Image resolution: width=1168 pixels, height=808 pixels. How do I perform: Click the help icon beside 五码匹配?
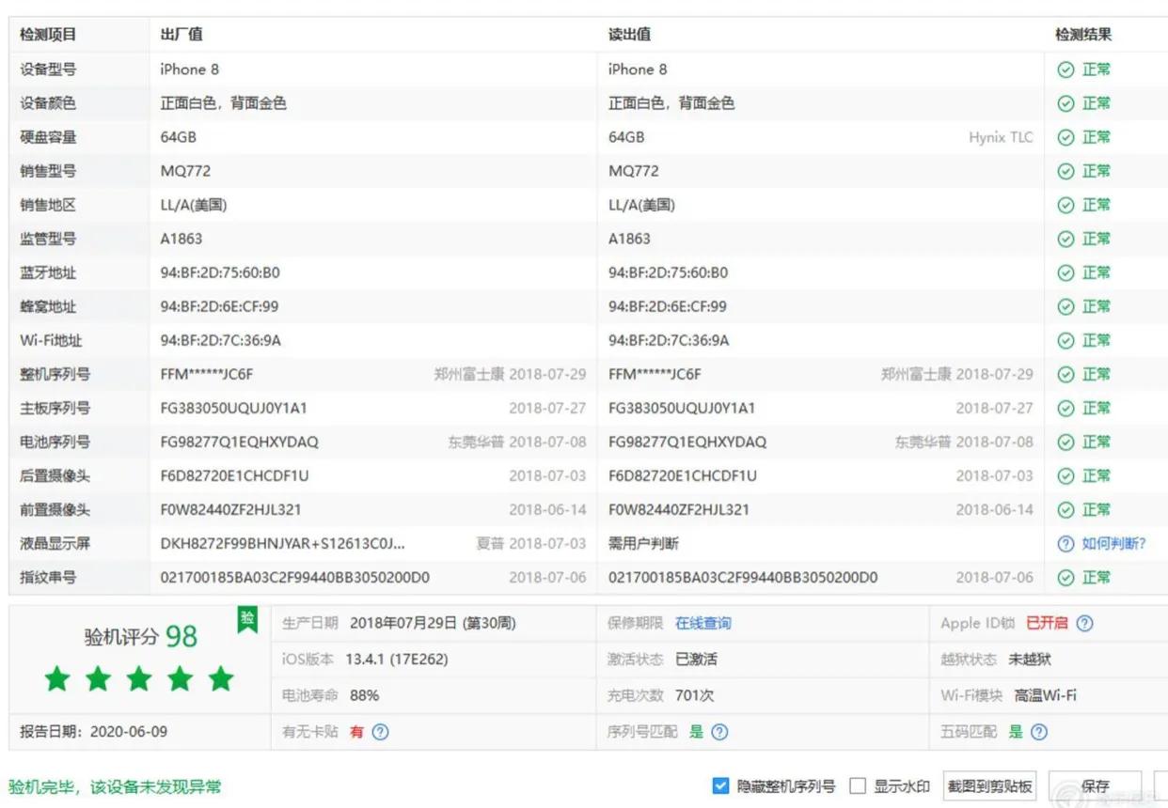(x=1036, y=732)
